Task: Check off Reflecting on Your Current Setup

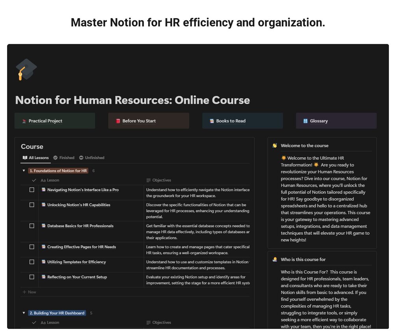Action: pyautogui.click(x=32, y=277)
